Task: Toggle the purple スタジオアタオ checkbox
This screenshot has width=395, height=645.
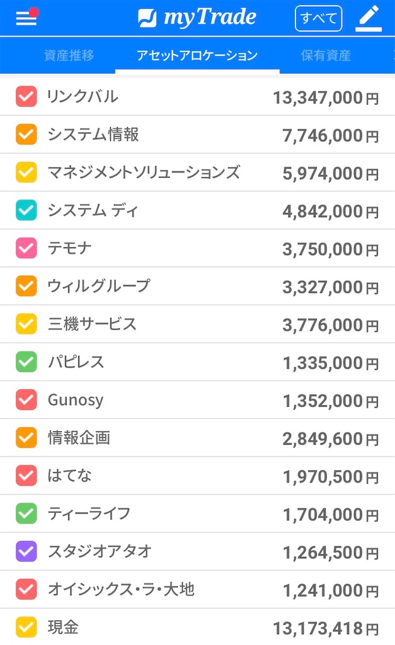Action: tap(26, 551)
